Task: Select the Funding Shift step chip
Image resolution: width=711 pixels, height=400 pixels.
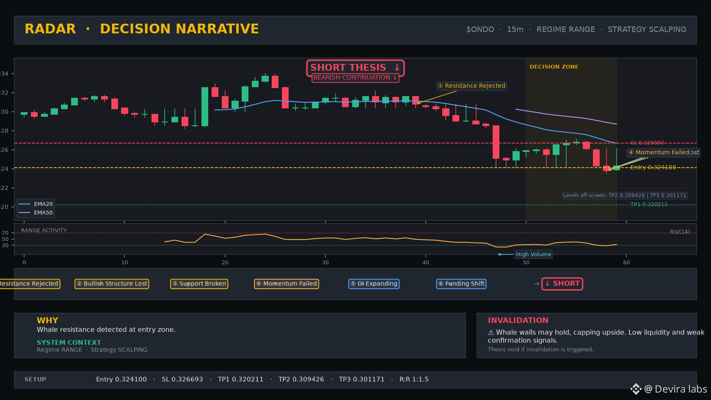Action: pyautogui.click(x=461, y=284)
